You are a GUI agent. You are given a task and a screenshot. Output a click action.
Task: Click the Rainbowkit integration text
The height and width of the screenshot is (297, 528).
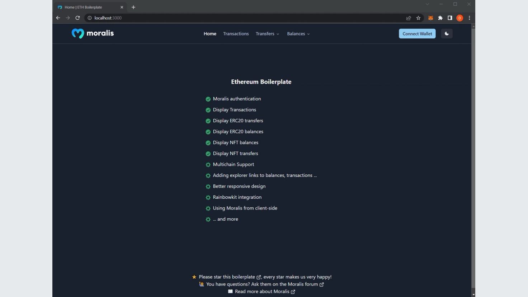237,197
